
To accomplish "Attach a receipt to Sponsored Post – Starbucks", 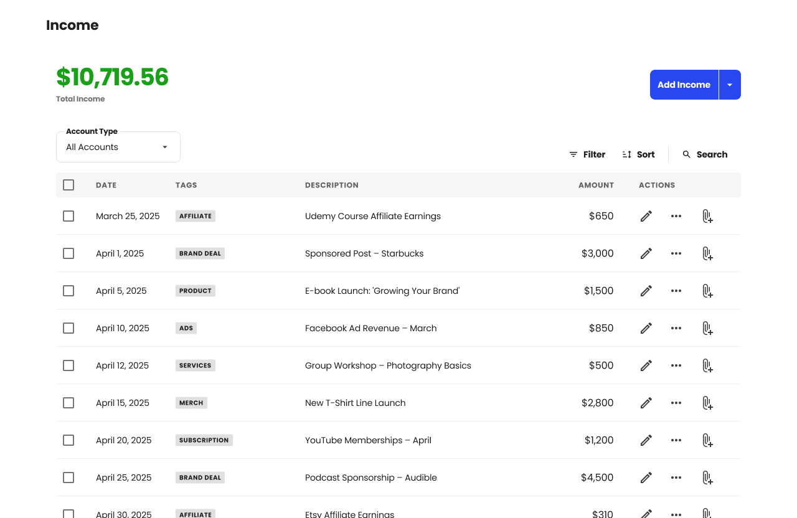I will pyautogui.click(x=707, y=253).
